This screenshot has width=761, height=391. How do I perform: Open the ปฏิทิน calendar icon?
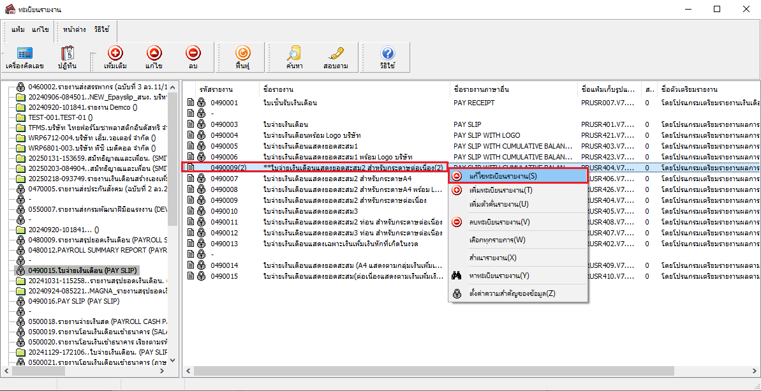(x=67, y=57)
